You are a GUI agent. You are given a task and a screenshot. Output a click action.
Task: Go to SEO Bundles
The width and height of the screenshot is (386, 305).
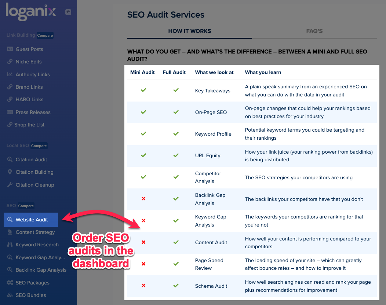coord(31,295)
